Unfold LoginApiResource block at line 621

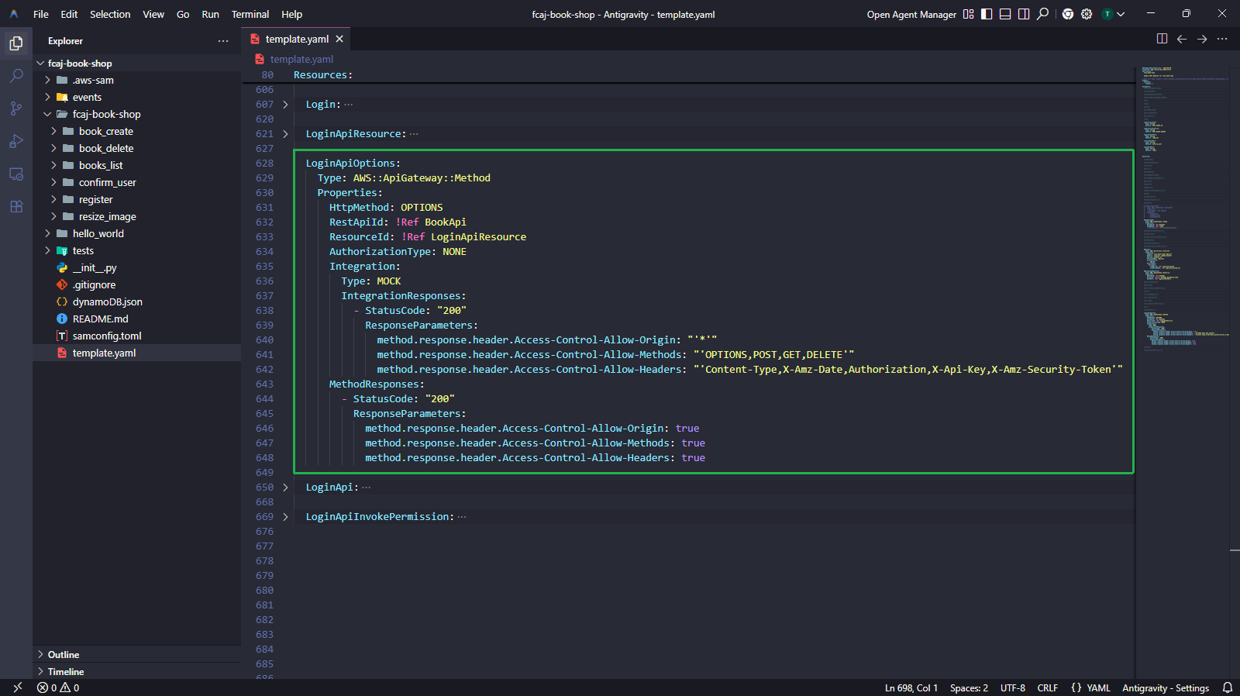pos(285,134)
